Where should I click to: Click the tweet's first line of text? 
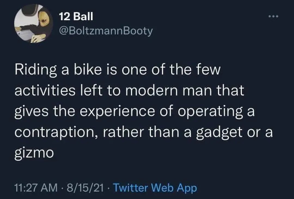tap(117, 70)
